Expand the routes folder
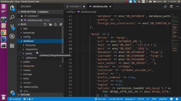The image size is (181, 101). click(40, 70)
